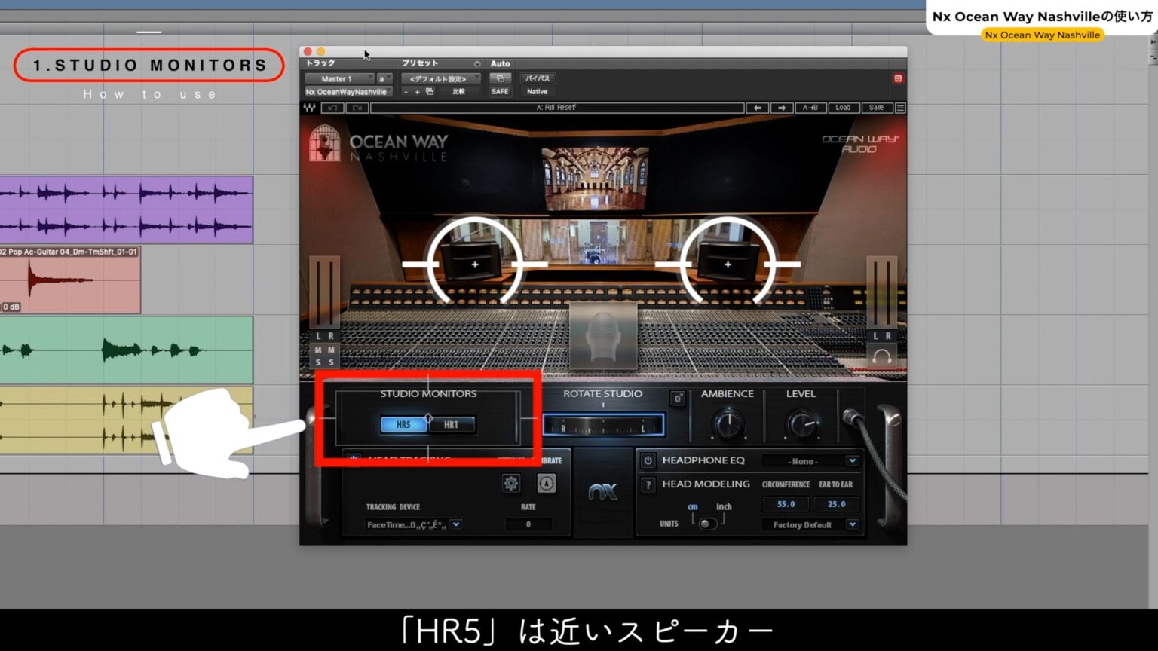Viewport: 1158px width, 651px height.
Task: Mute the left channel M button
Action: (x=318, y=350)
